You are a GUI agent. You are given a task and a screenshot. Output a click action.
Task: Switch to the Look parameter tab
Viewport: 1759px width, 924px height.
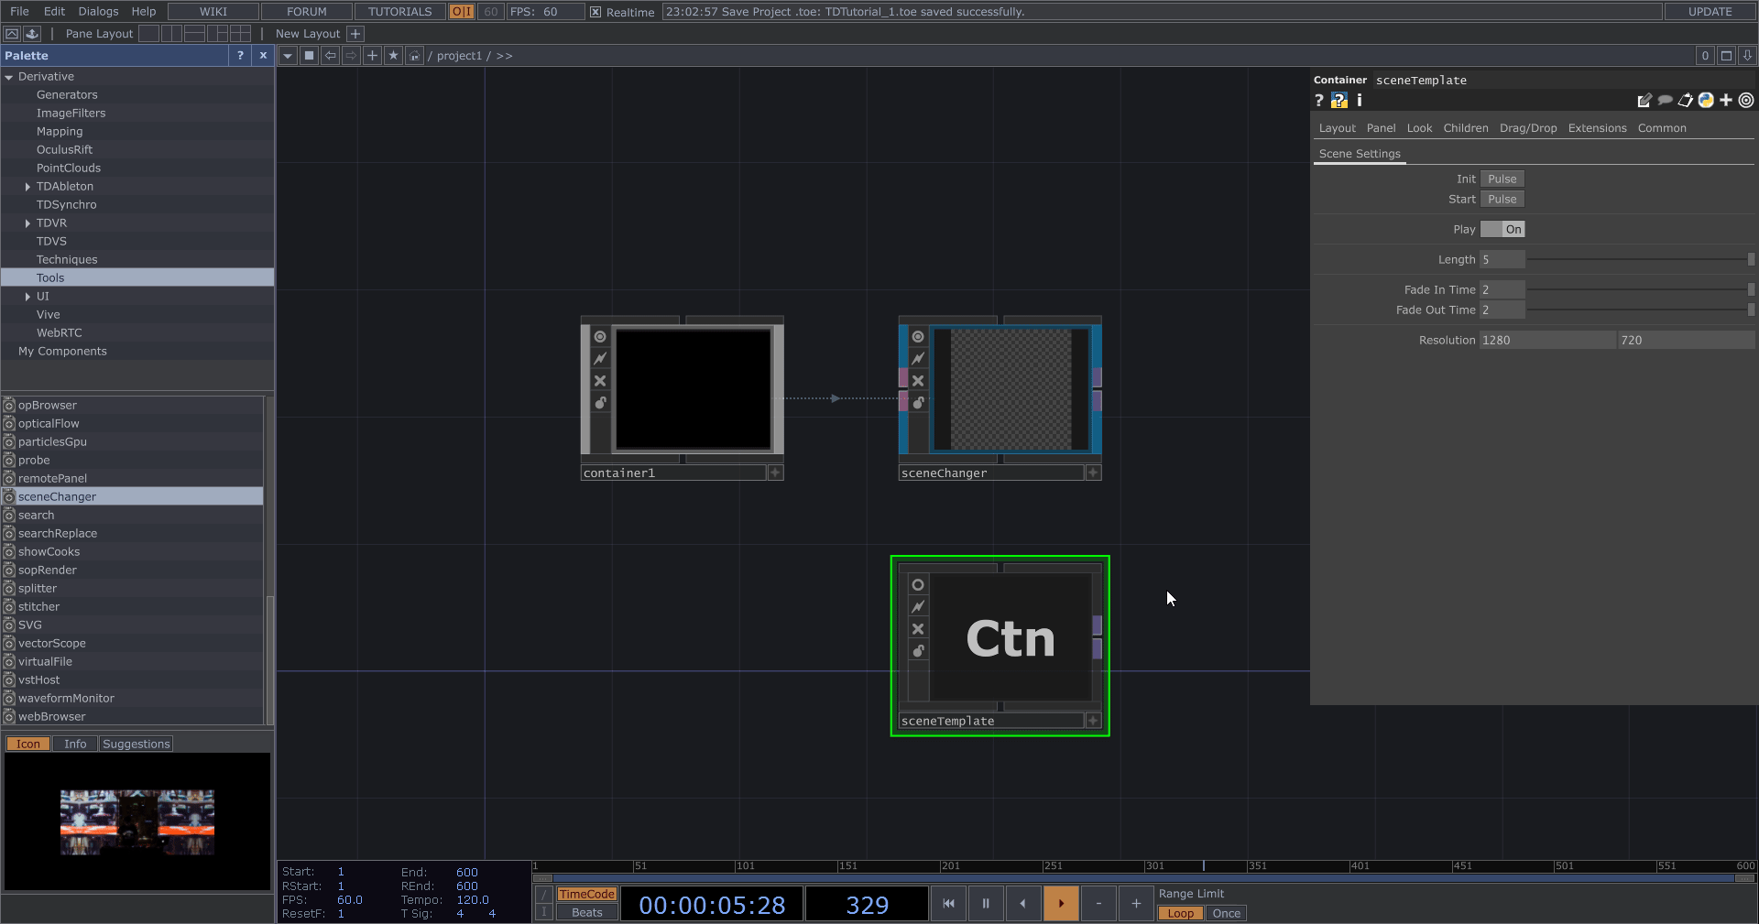tap(1419, 128)
